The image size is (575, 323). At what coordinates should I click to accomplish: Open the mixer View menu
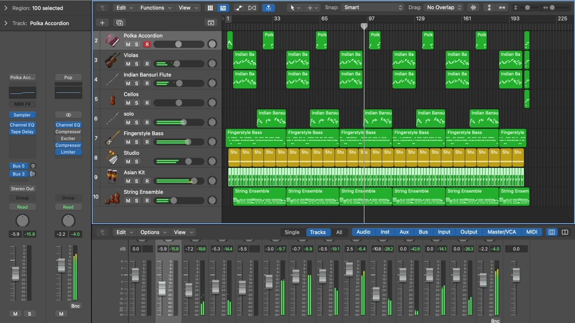coord(183,232)
